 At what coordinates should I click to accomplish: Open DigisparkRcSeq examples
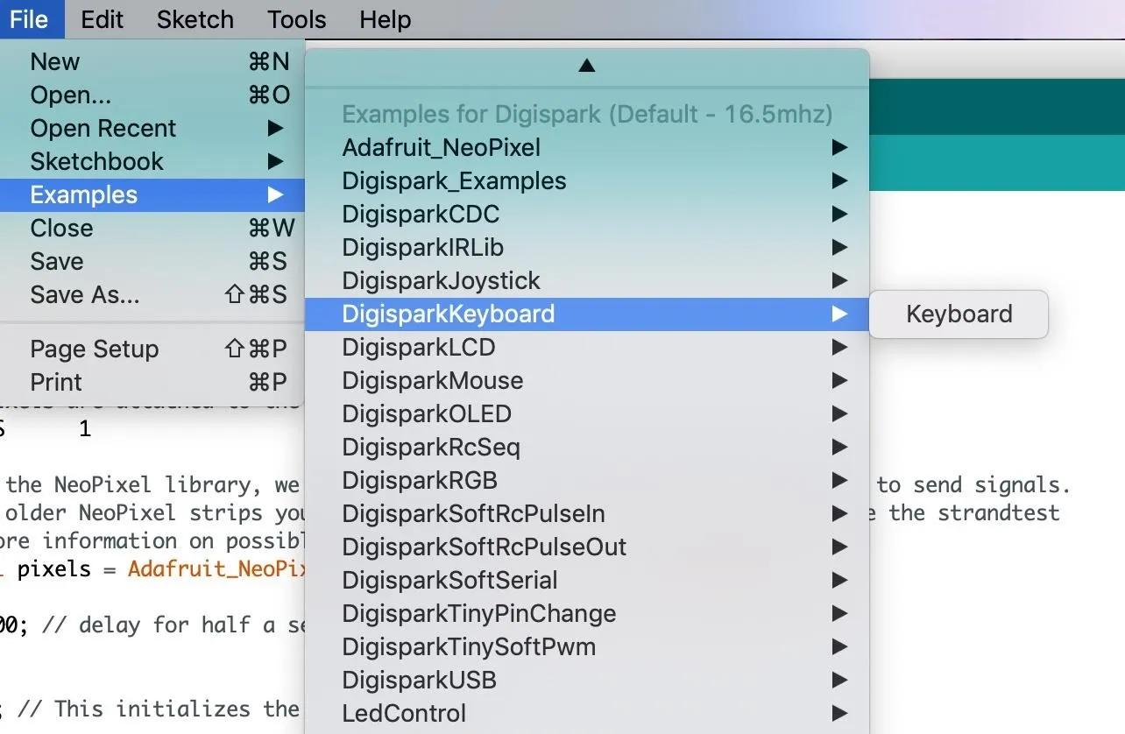587,447
